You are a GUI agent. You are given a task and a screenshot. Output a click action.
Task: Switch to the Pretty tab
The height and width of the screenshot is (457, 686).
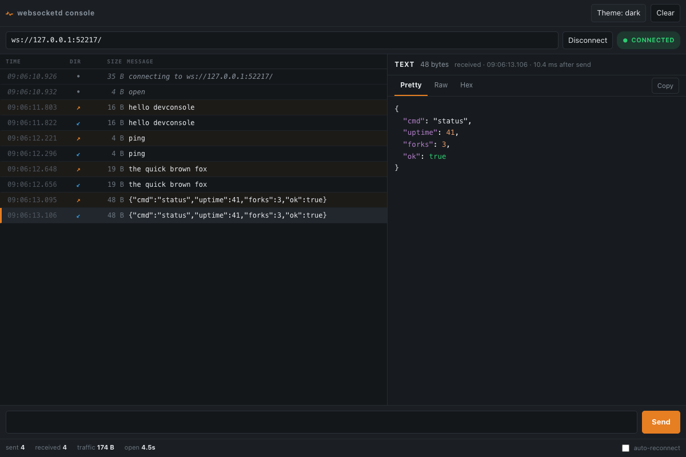pyautogui.click(x=411, y=85)
